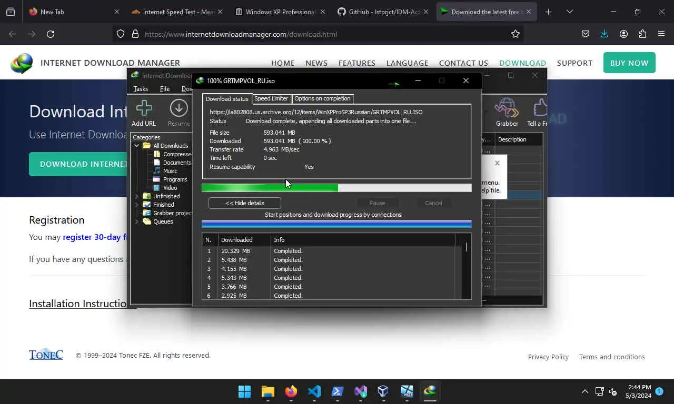Open the Firefox extensions puzzle icon
Image resolution: width=674 pixels, height=404 pixels.
pos(642,34)
